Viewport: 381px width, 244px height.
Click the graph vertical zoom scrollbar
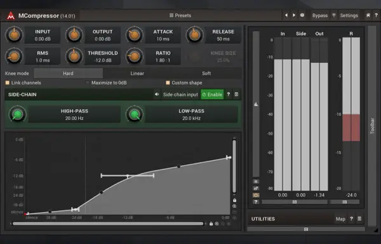click(234, 166)
